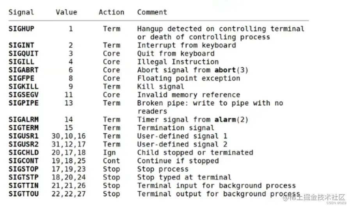Click the SIGUSR1 value 30,10,16
The height and width of the screenshot is (208, 352).
(68, 136)
